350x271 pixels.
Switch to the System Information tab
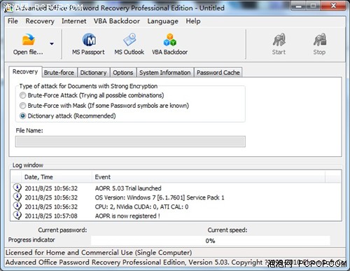(165, 73)
